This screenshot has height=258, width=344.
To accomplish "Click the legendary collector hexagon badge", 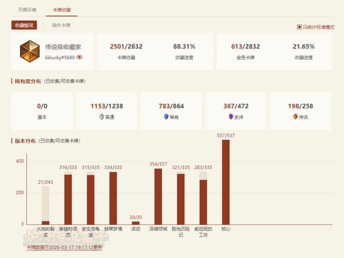I will coord(30,51).
